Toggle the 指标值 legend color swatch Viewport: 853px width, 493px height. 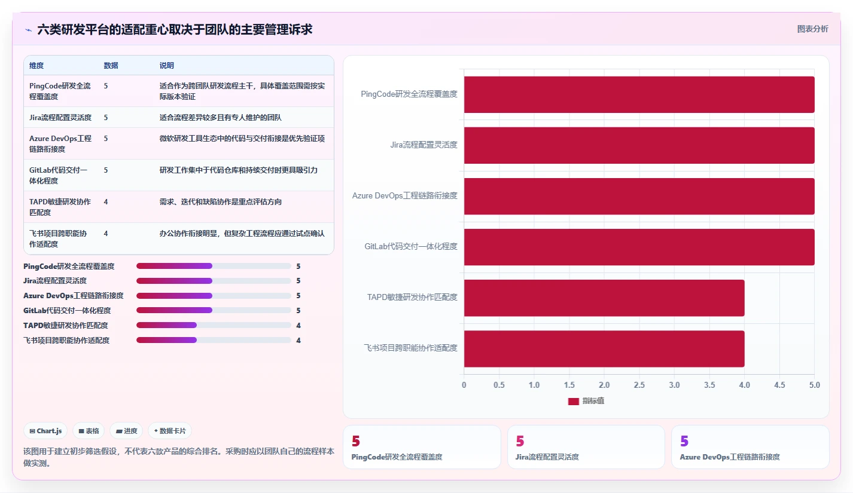573,401
